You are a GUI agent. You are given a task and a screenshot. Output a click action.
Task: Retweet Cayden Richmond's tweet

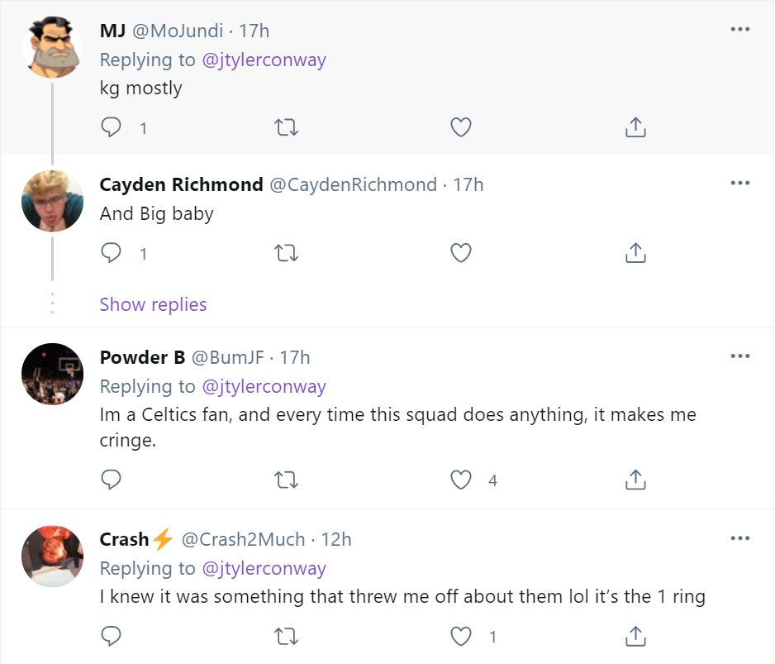[286, 253]
